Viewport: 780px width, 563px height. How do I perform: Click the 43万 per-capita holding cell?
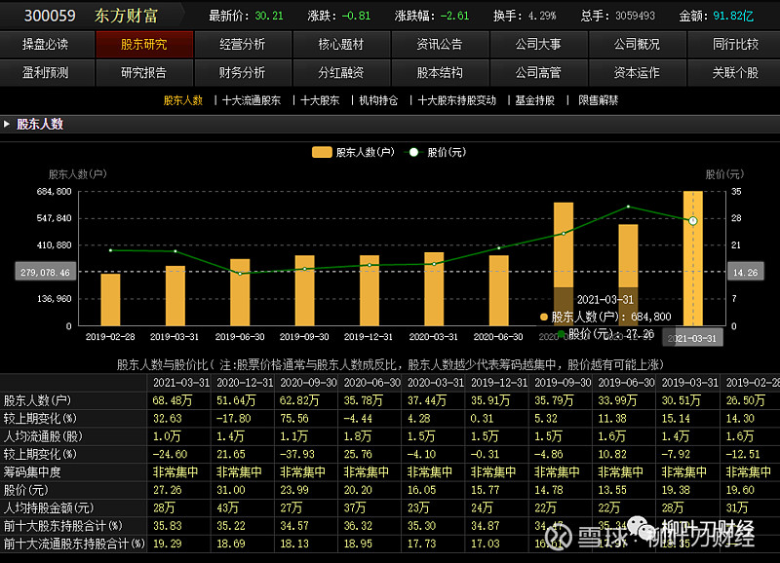coord(227,507)
